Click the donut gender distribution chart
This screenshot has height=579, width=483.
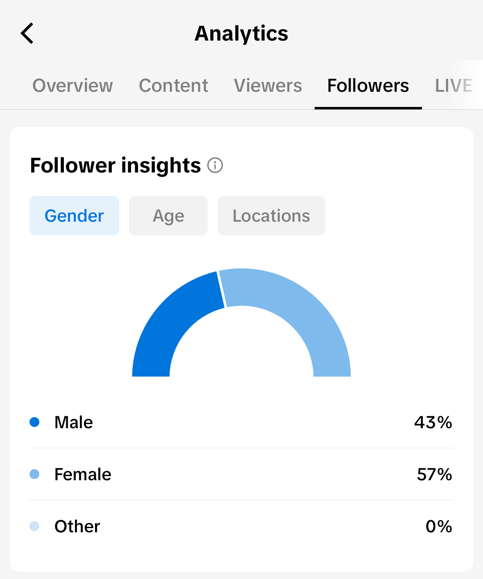coord(241,324)
